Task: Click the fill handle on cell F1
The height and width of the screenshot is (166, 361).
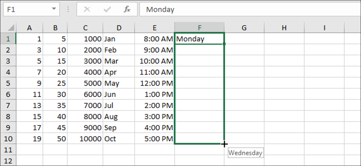Action: coord(224,44)
